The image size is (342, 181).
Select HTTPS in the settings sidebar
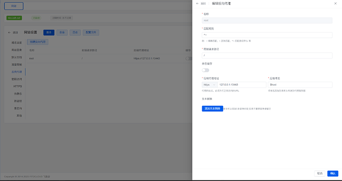[17, 87]
